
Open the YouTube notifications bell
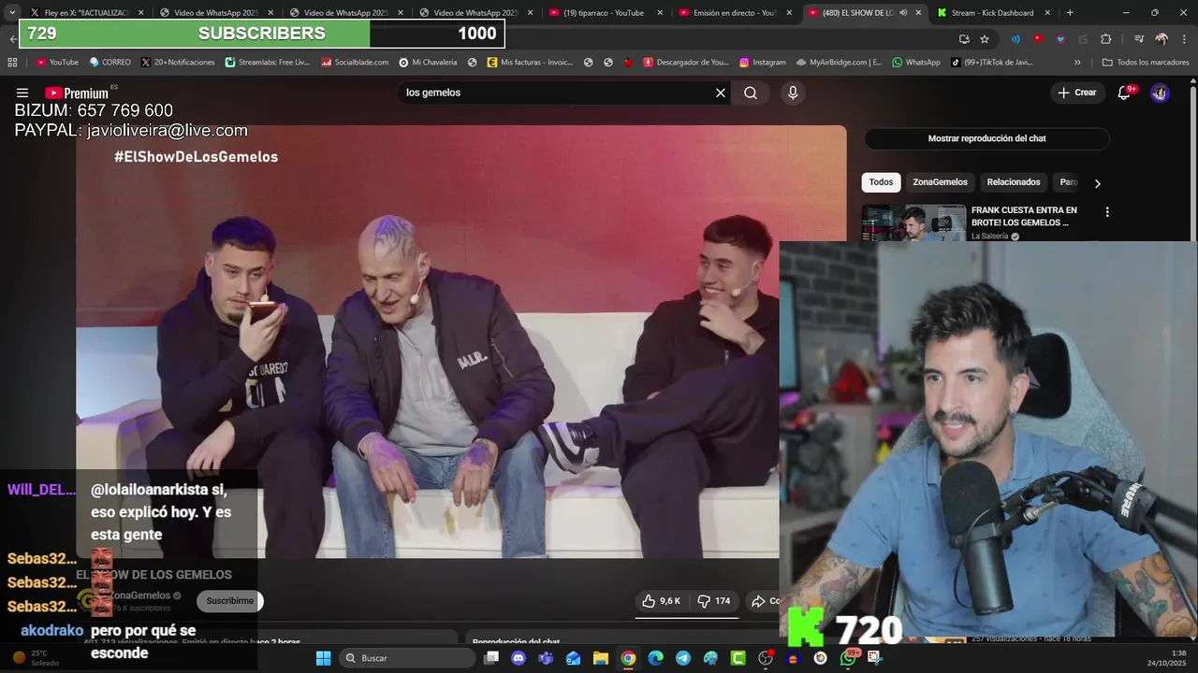1124,93
